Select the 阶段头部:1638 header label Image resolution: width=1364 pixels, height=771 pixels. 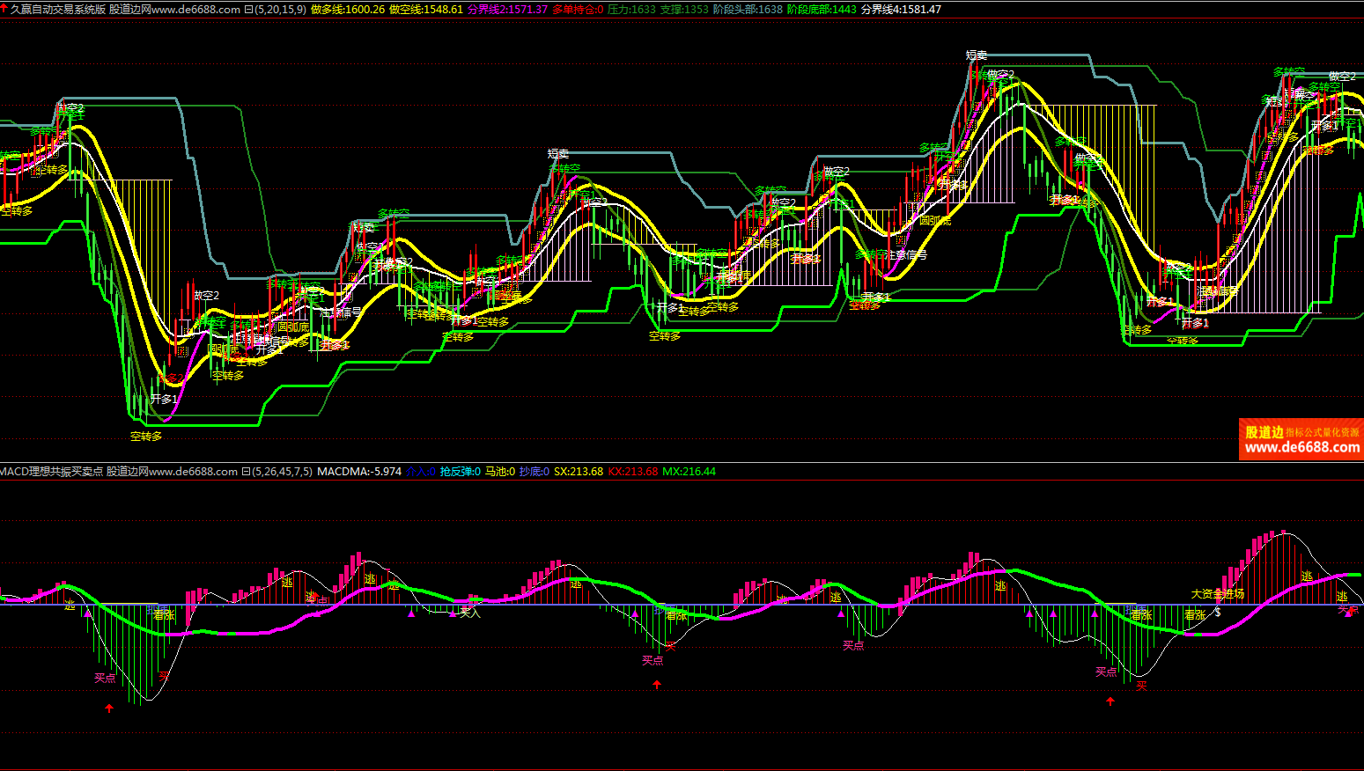(748, 10)
